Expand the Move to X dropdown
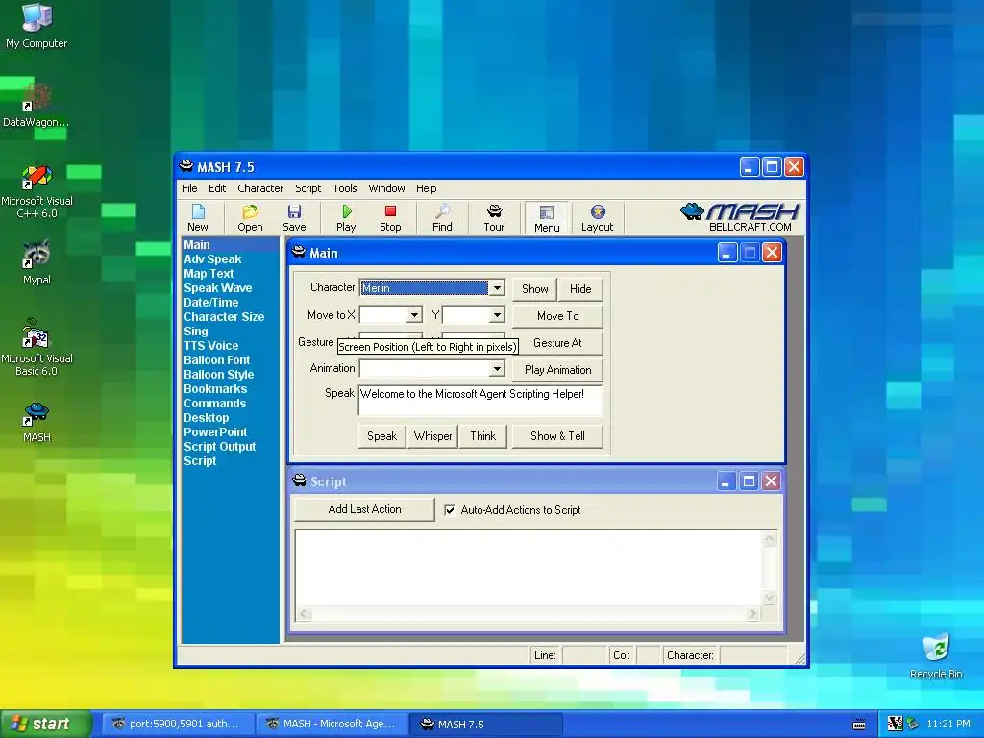This screenshot has height=738, width=984. pos(414,315)
